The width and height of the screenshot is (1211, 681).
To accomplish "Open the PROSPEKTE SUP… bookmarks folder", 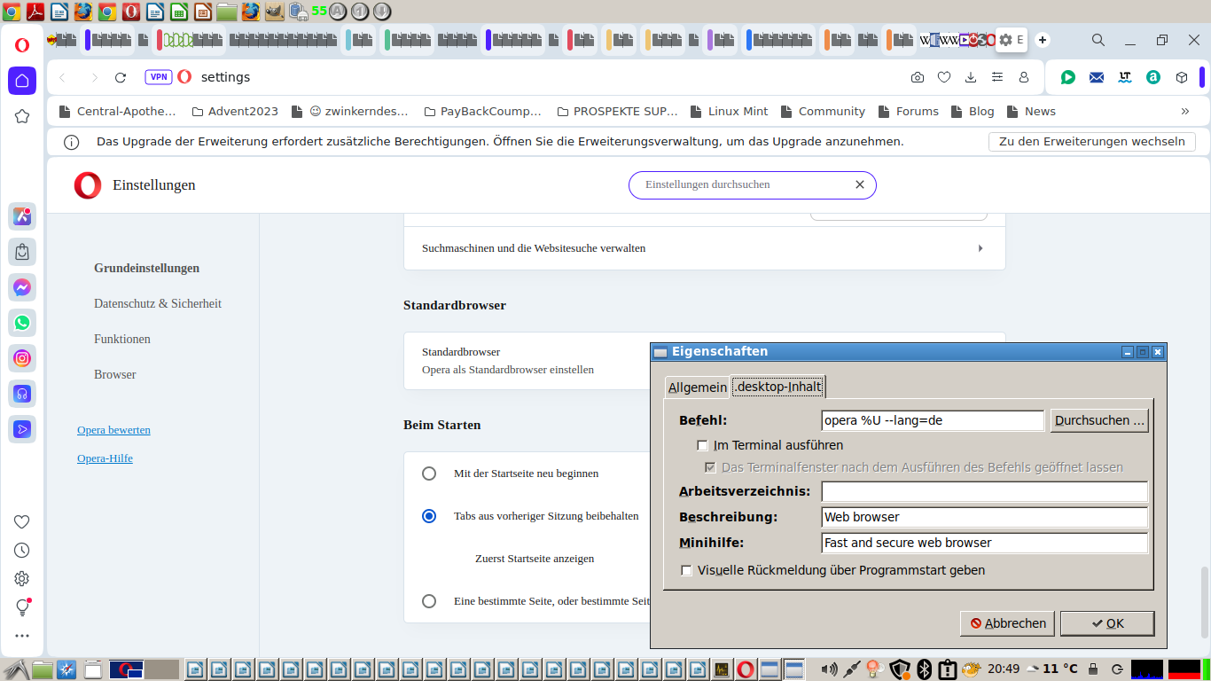I will tap(617, 111).
